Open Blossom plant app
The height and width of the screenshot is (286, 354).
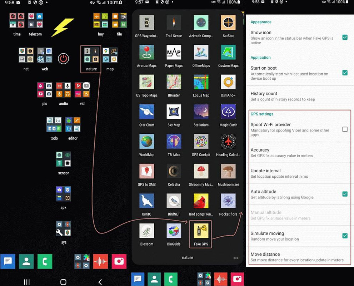click(146, 231)
